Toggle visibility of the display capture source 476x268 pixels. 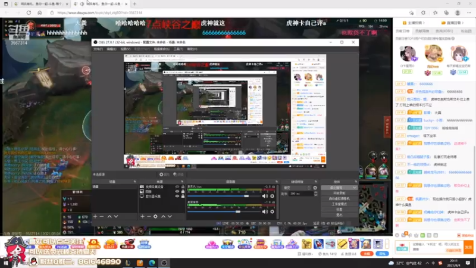pyautogui.click(x=177, y=197)
